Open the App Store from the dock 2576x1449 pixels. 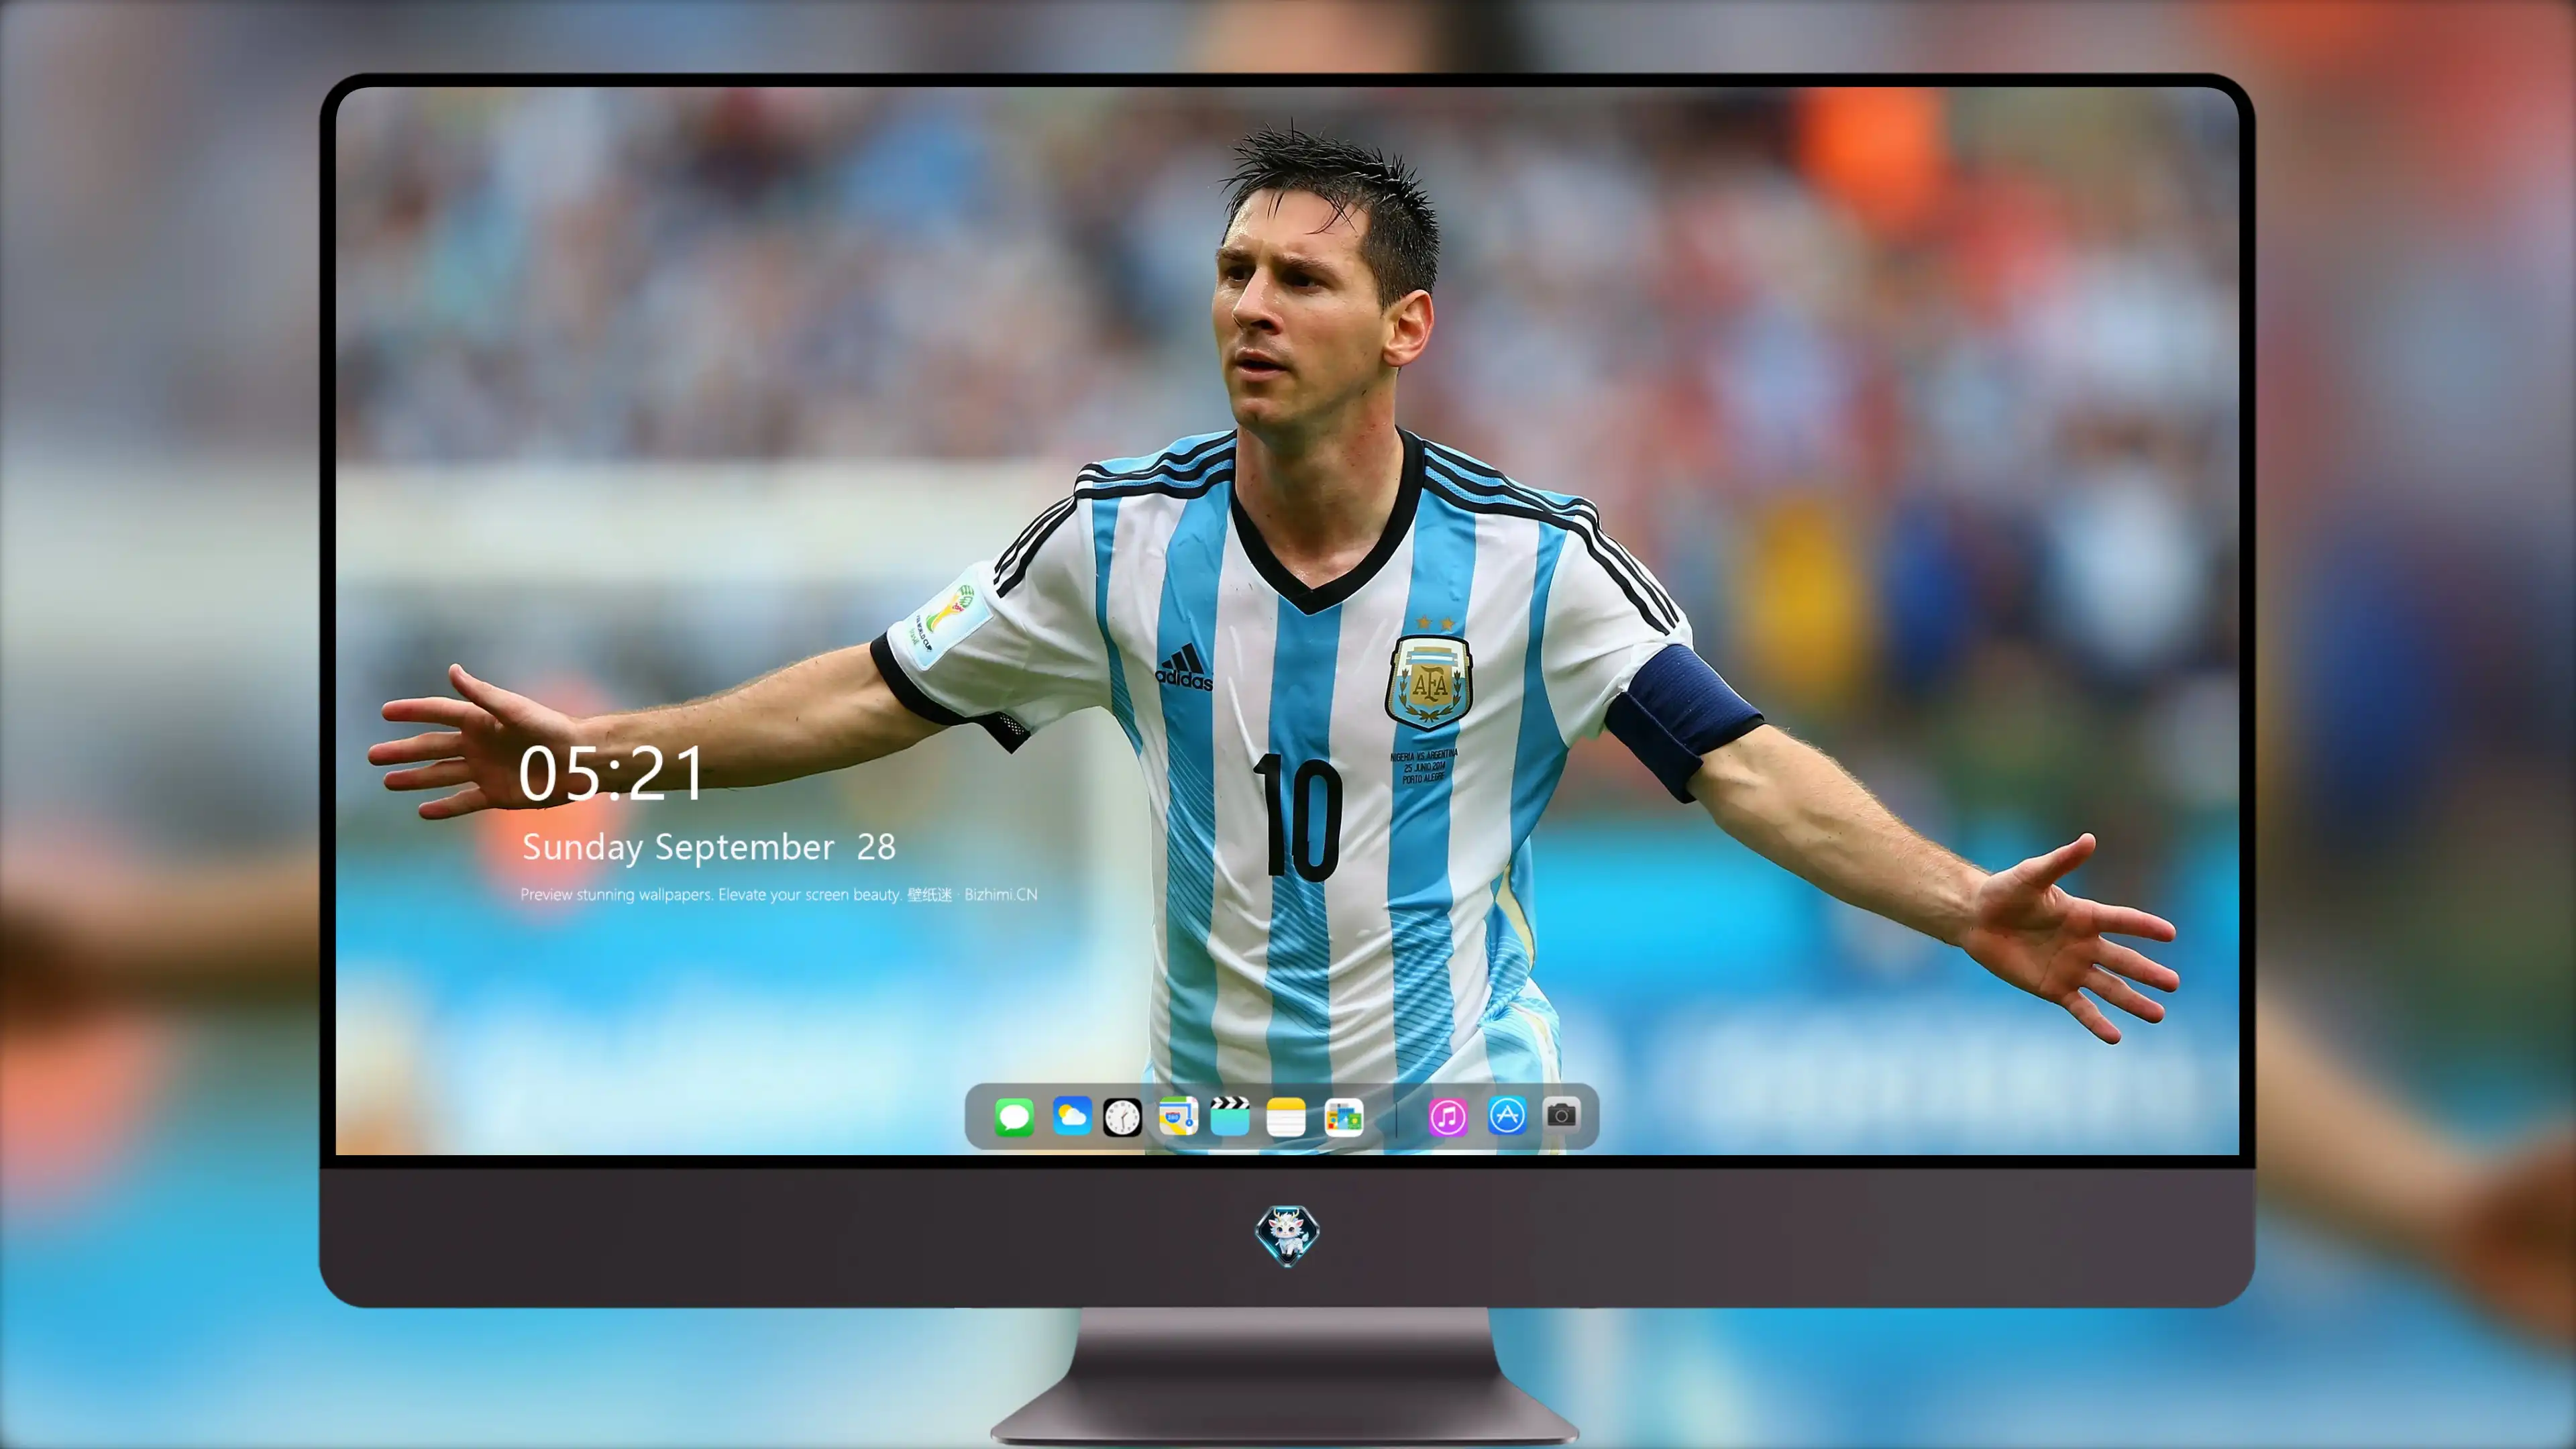pos(1507,1115)
